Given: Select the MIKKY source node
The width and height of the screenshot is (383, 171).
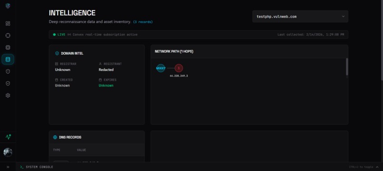Looking at the screenshot, I should 161,68.
